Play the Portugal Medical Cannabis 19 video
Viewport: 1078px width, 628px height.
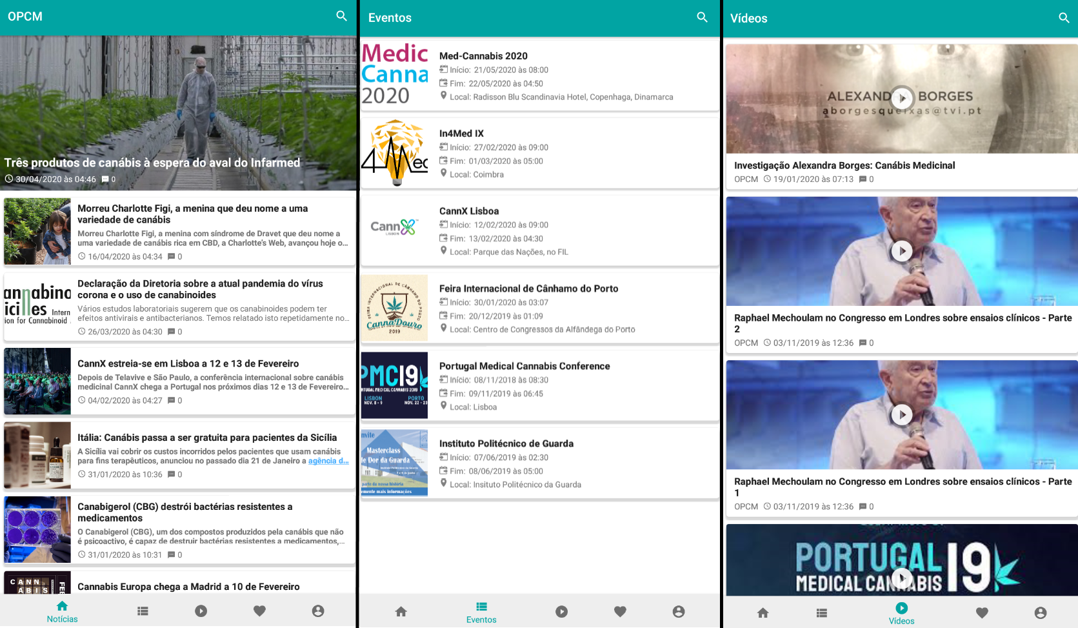click(902, 578)
